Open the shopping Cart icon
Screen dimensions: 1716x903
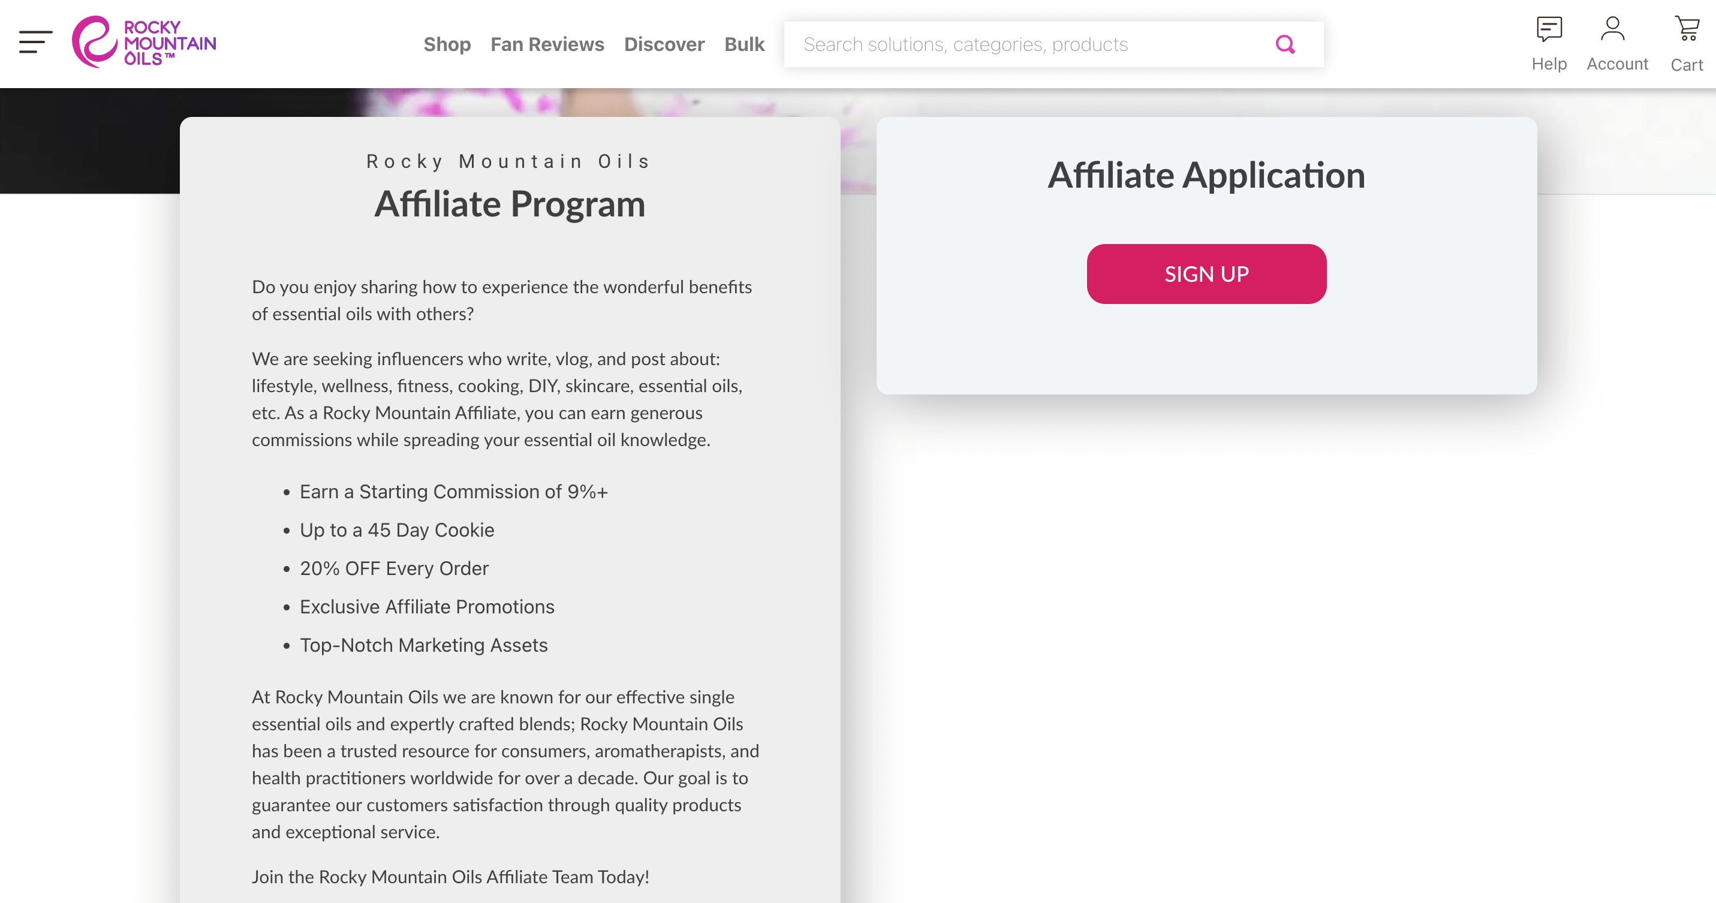tap(1687, 29)
